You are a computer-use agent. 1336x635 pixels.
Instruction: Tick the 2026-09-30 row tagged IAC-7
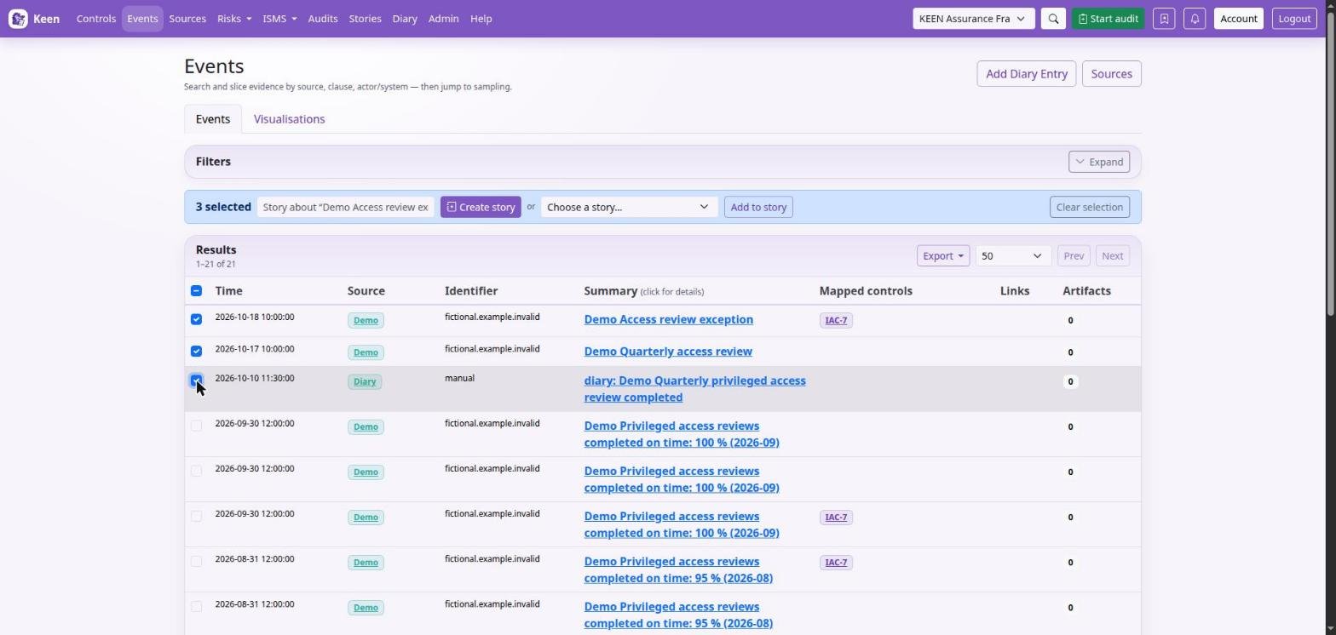(x=196, y=516)
